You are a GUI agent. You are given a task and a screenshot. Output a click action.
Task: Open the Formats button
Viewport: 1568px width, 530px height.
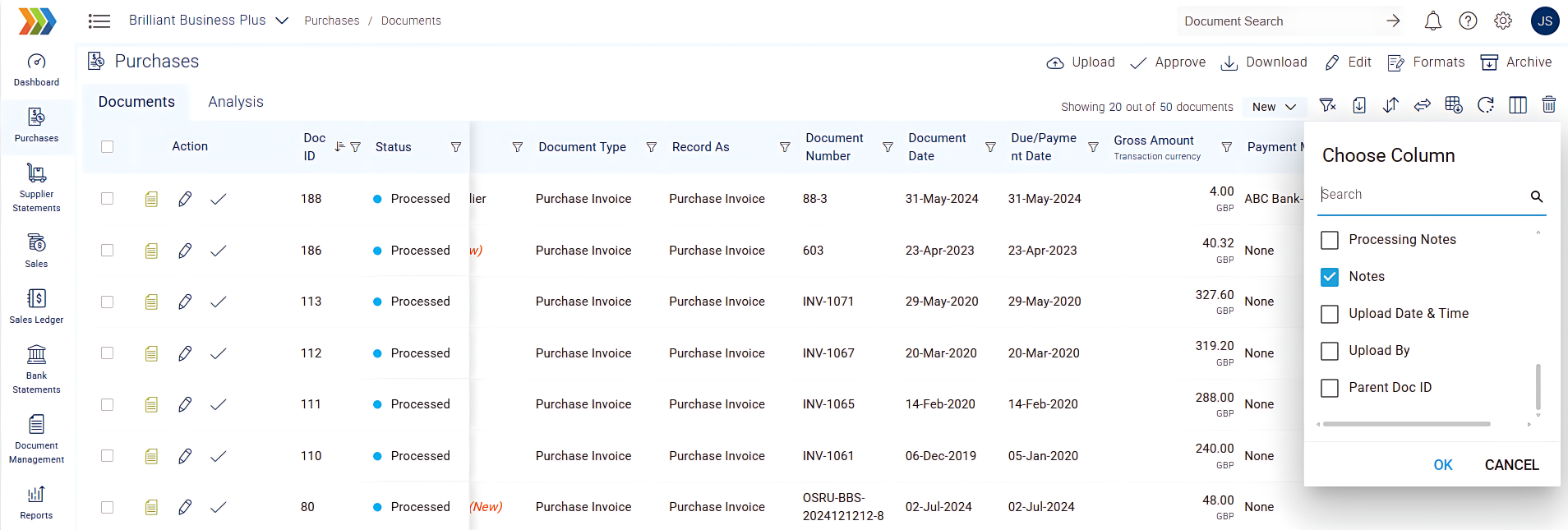[x=1426, y=62]
